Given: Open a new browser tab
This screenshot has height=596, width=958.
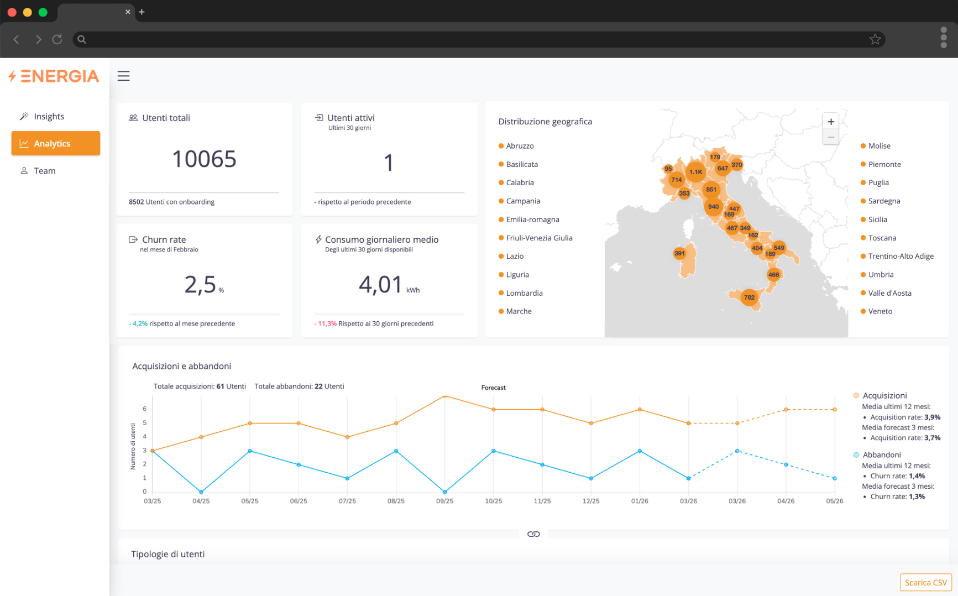Looking at the screenshot, I should 142,12.
